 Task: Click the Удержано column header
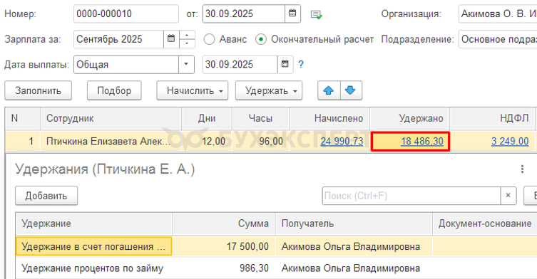pyautogui.click(x=410, y=118)
